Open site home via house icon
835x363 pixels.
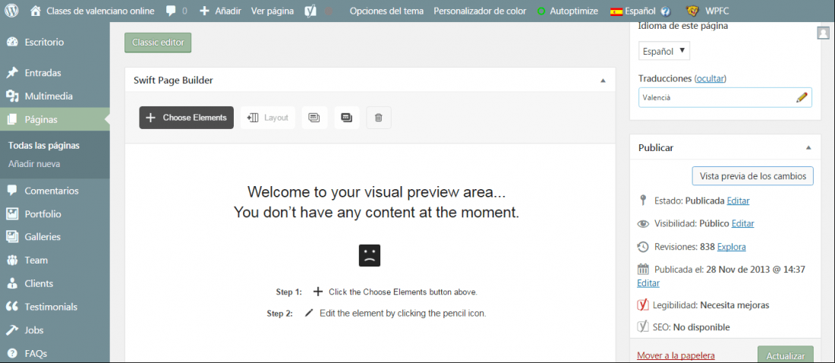pyautogui.click(x=36, y=11)
